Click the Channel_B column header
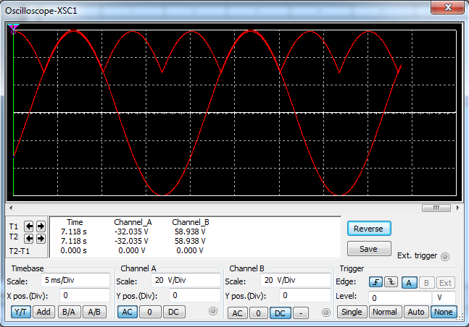469x327 pixels. [191, 222]
